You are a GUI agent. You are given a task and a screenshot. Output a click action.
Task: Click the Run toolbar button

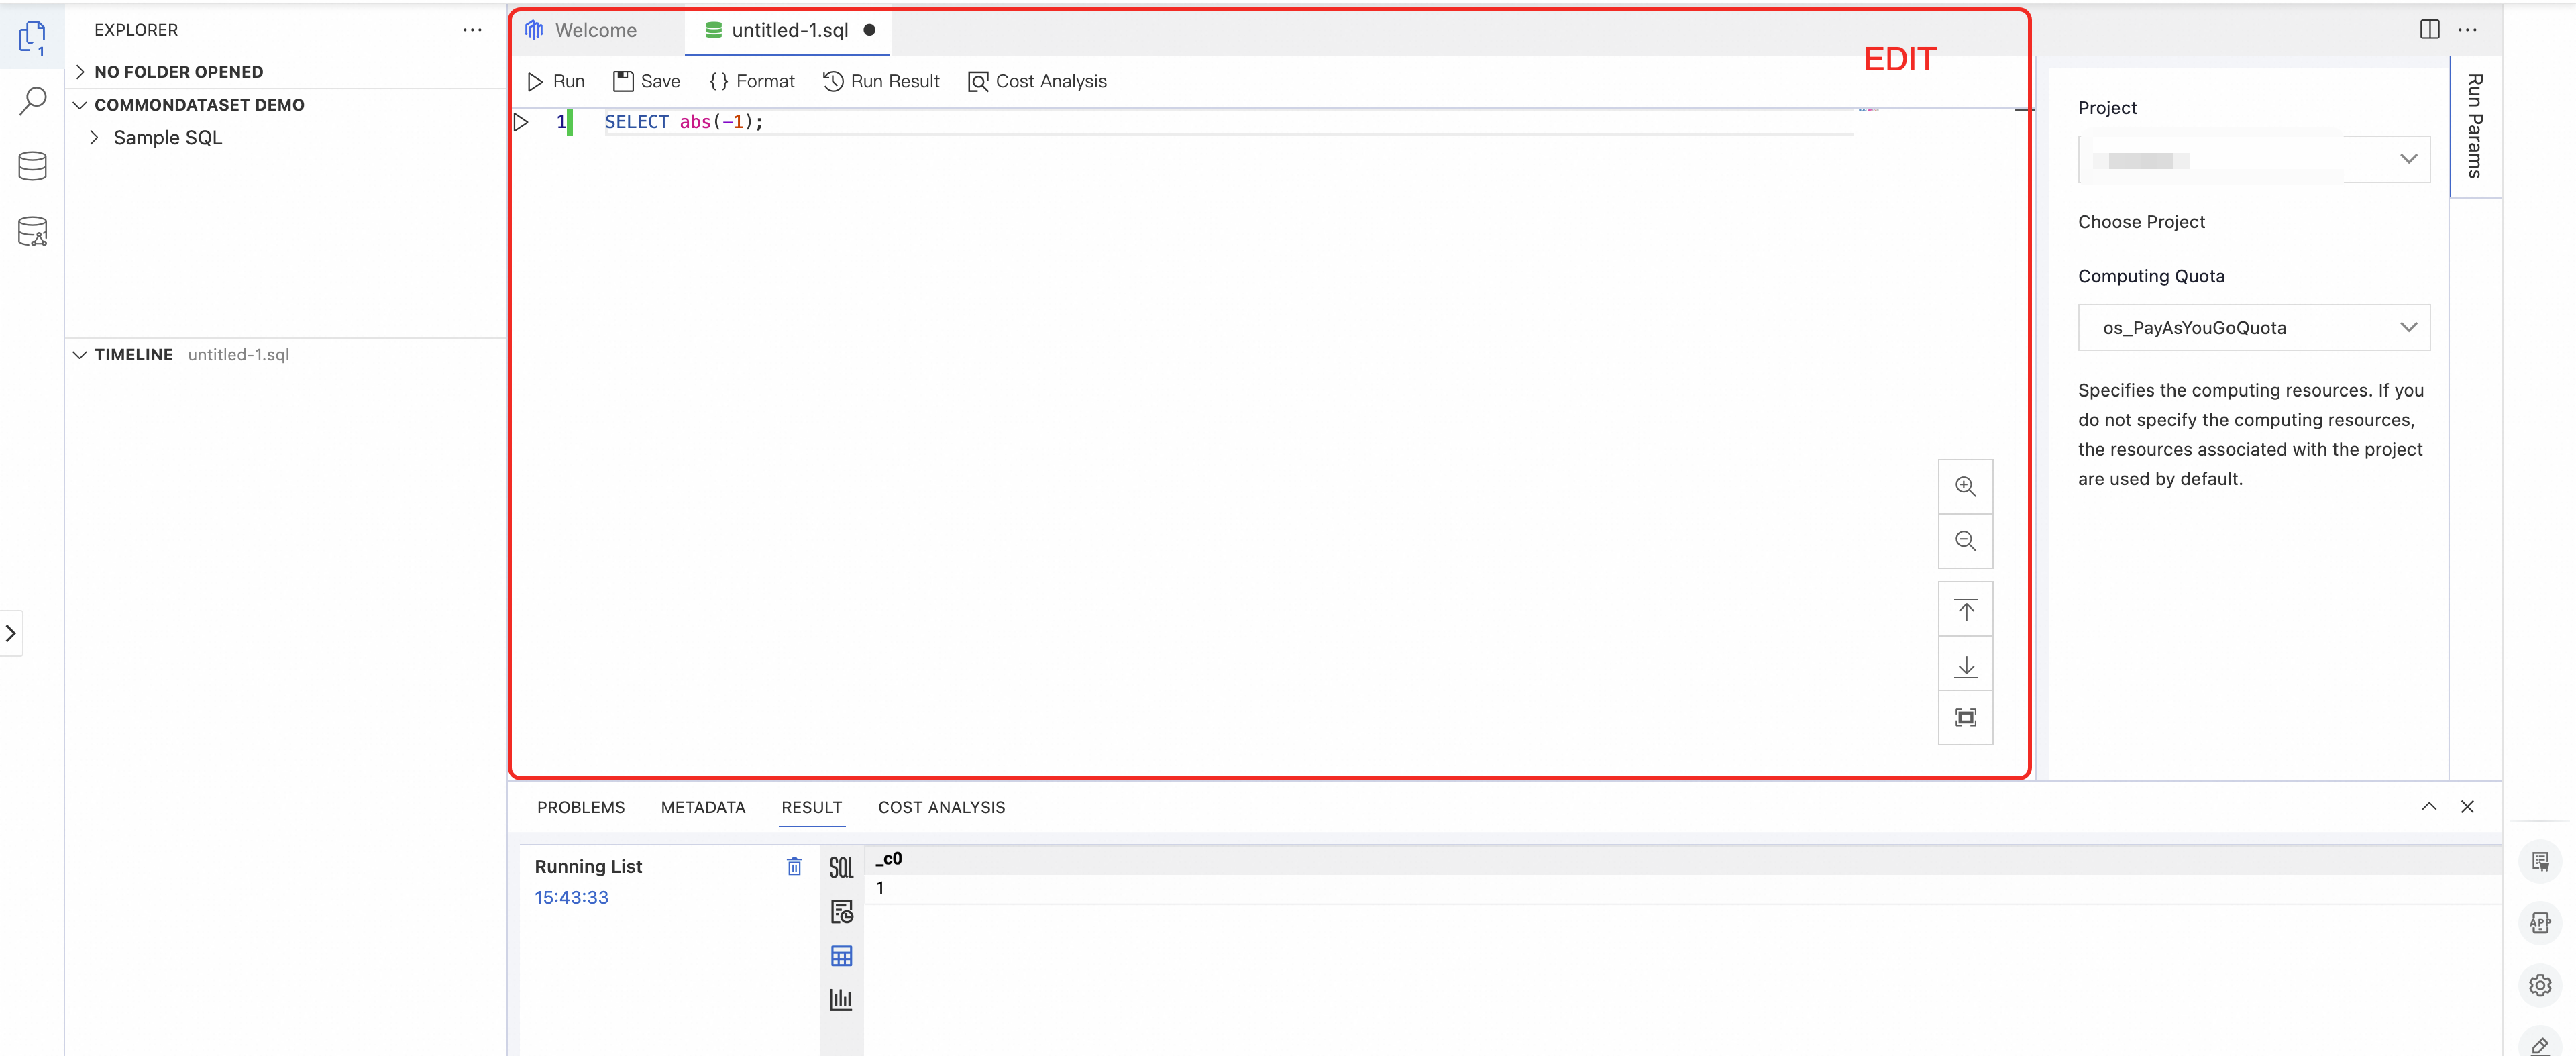[556, 81]
